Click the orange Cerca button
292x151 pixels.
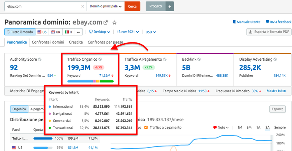pyautogui.click(x=132, y=6)
